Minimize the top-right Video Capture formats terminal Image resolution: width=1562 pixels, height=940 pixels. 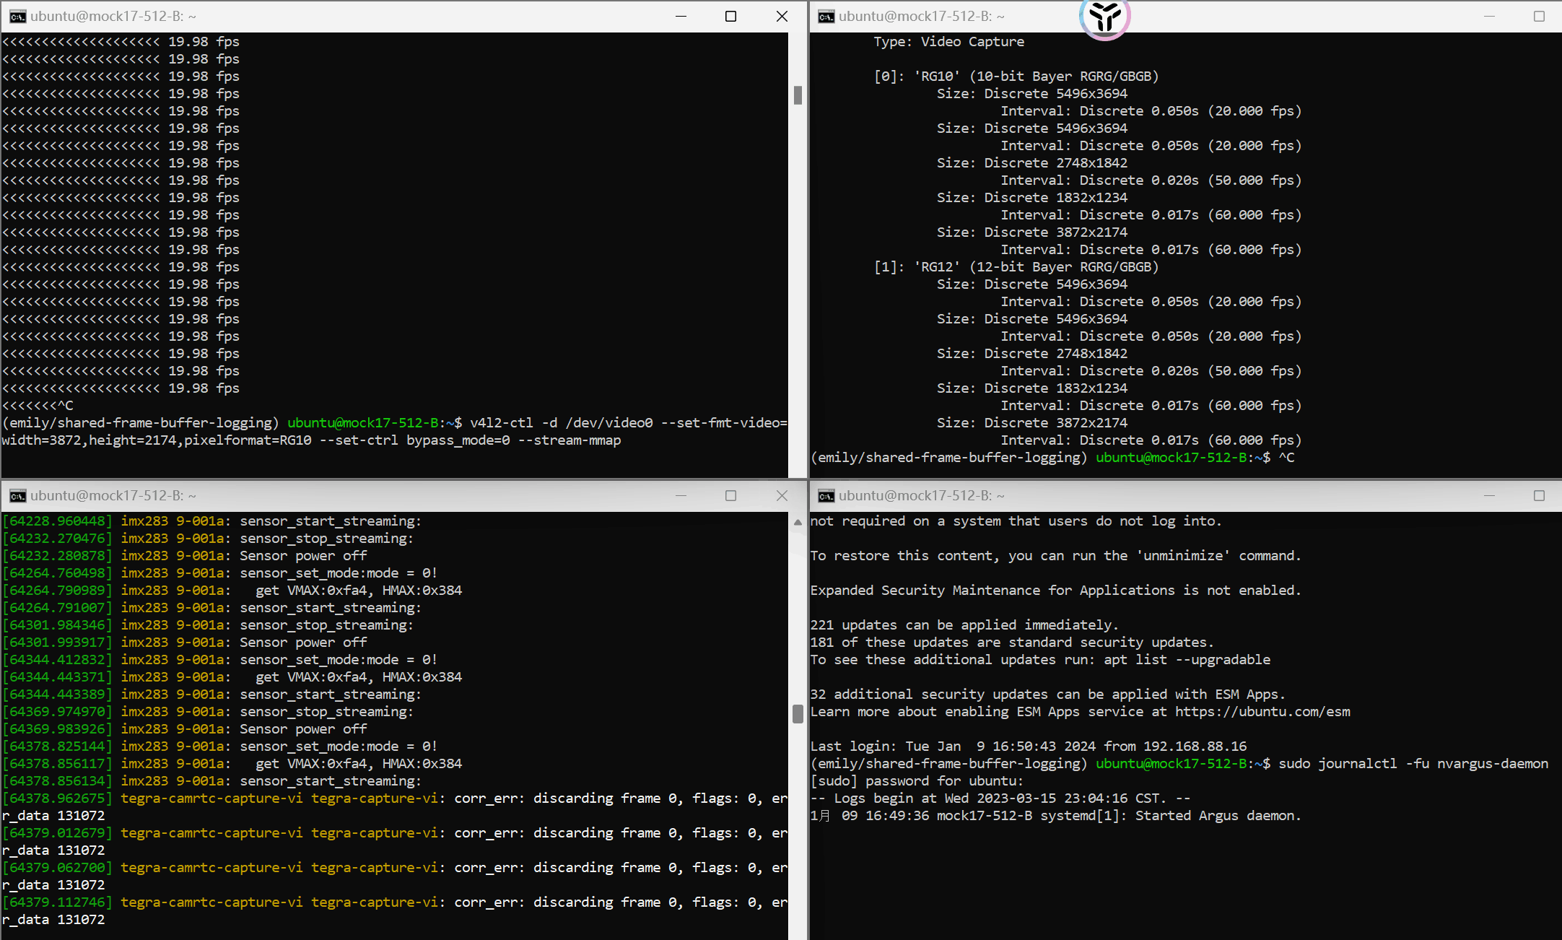click(1488, 17)
